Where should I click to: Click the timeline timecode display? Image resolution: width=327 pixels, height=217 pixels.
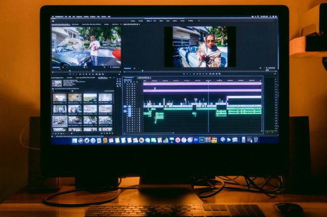coord(128,80)
